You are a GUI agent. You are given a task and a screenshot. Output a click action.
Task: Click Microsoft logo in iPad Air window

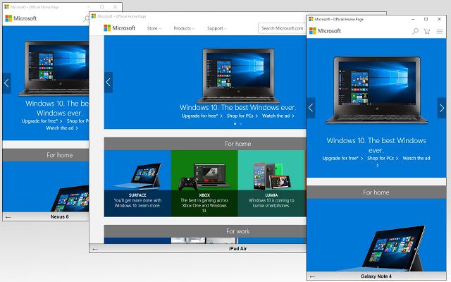coord(120,28)
